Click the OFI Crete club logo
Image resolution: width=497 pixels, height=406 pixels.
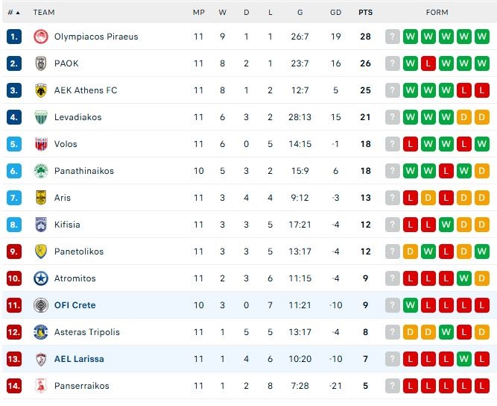pos(41,305)
